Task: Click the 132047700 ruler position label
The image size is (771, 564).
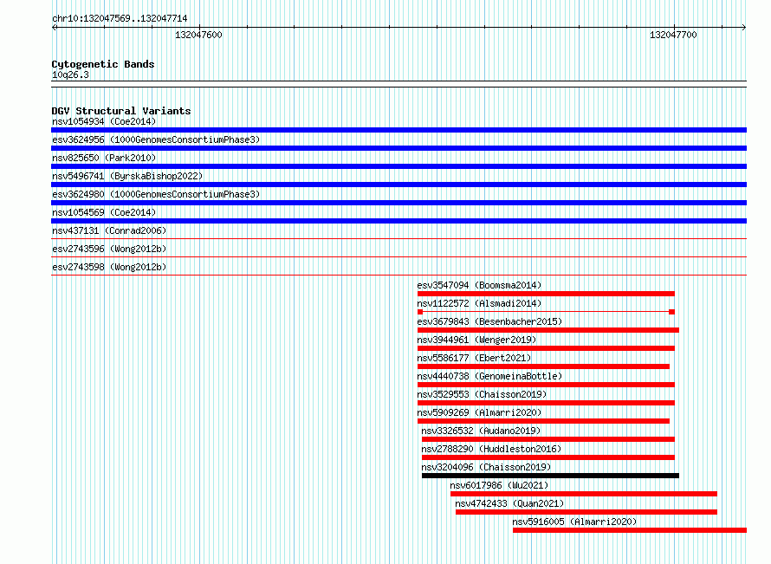Action: pyautogui.click(x=673, y=35)
